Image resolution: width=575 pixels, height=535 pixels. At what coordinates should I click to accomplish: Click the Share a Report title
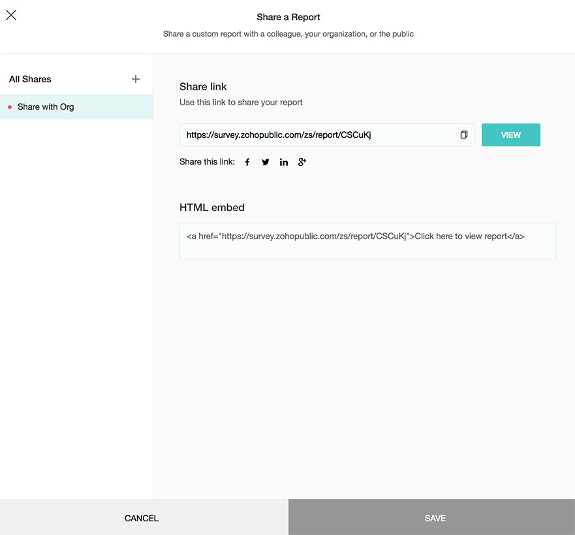click(x=288, y=17)
